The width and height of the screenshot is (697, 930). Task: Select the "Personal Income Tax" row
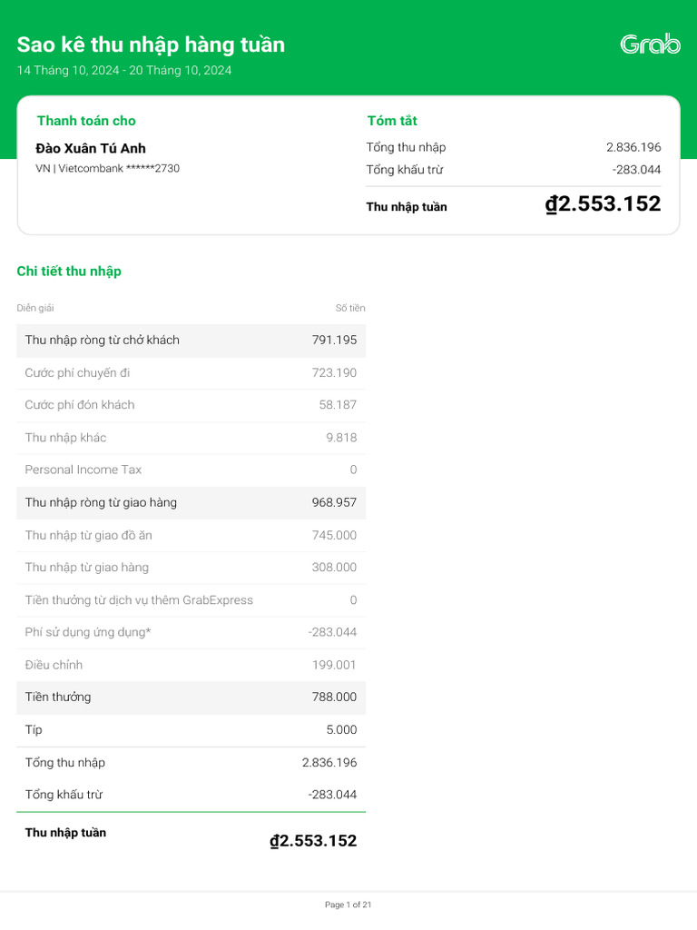(191, 470)
